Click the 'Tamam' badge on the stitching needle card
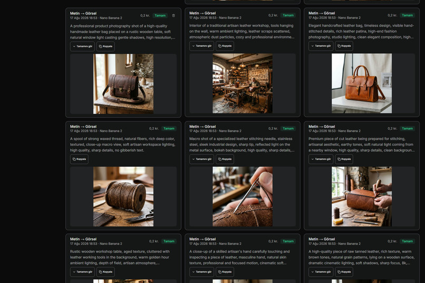The height and width of the screenshot is (283, 425). click(288, 129)
